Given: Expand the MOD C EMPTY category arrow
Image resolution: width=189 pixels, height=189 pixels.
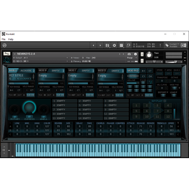Looking at the screenshot, I should (x=93, y=71).
